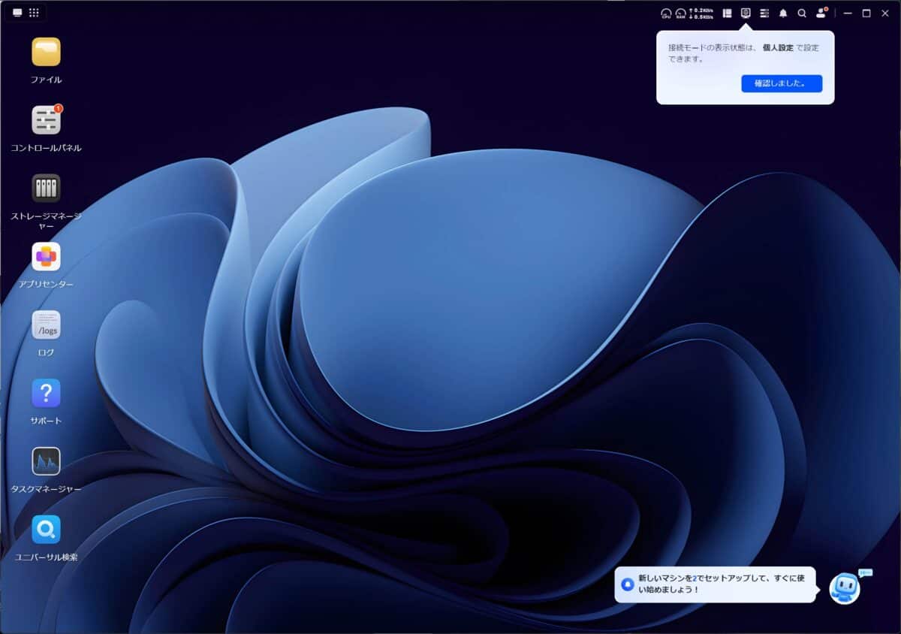
Task: Open 個人設定 link in the tooltip
Action: 778,47
